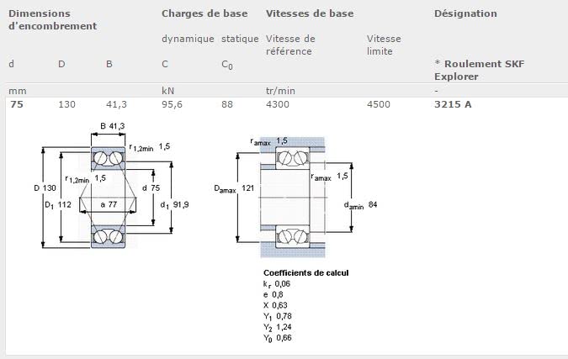Viewport: 568px width, 359px height.
Task: Click the Vitesses de base header
Action: click(310, 13)
